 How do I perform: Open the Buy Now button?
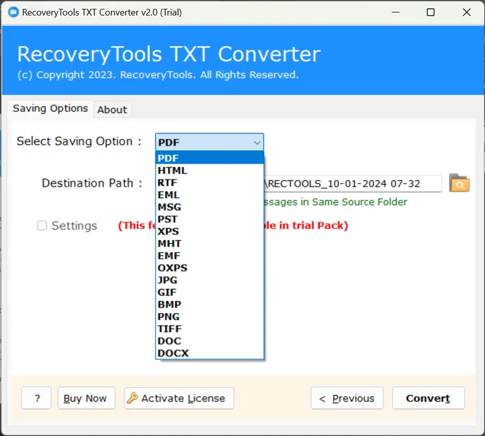point(86,398)
